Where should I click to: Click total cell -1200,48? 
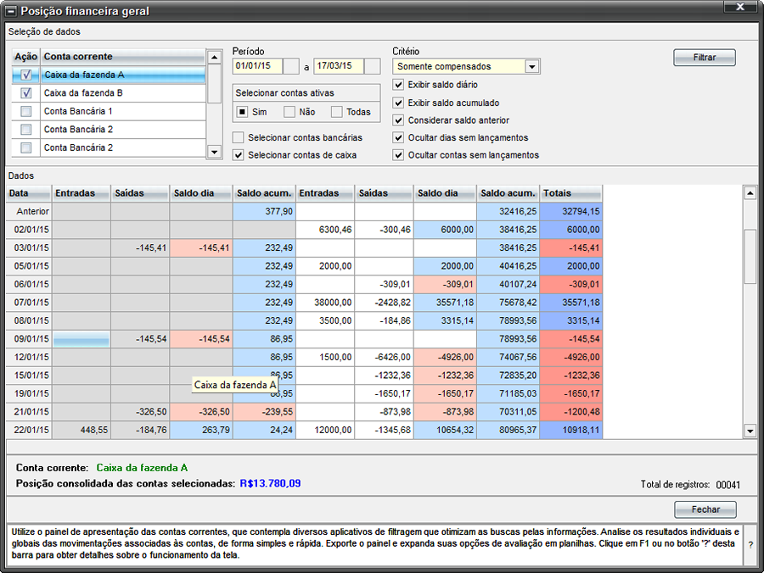pyautogui.click(x=571, y=412)
